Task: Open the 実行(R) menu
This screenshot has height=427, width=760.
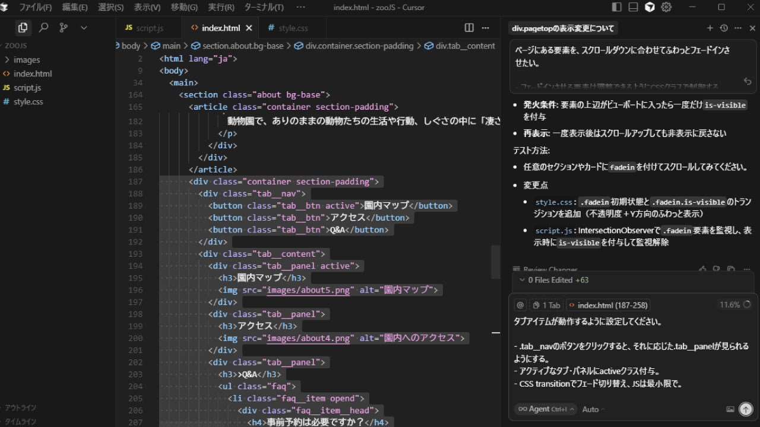Action: pos(221,7)
